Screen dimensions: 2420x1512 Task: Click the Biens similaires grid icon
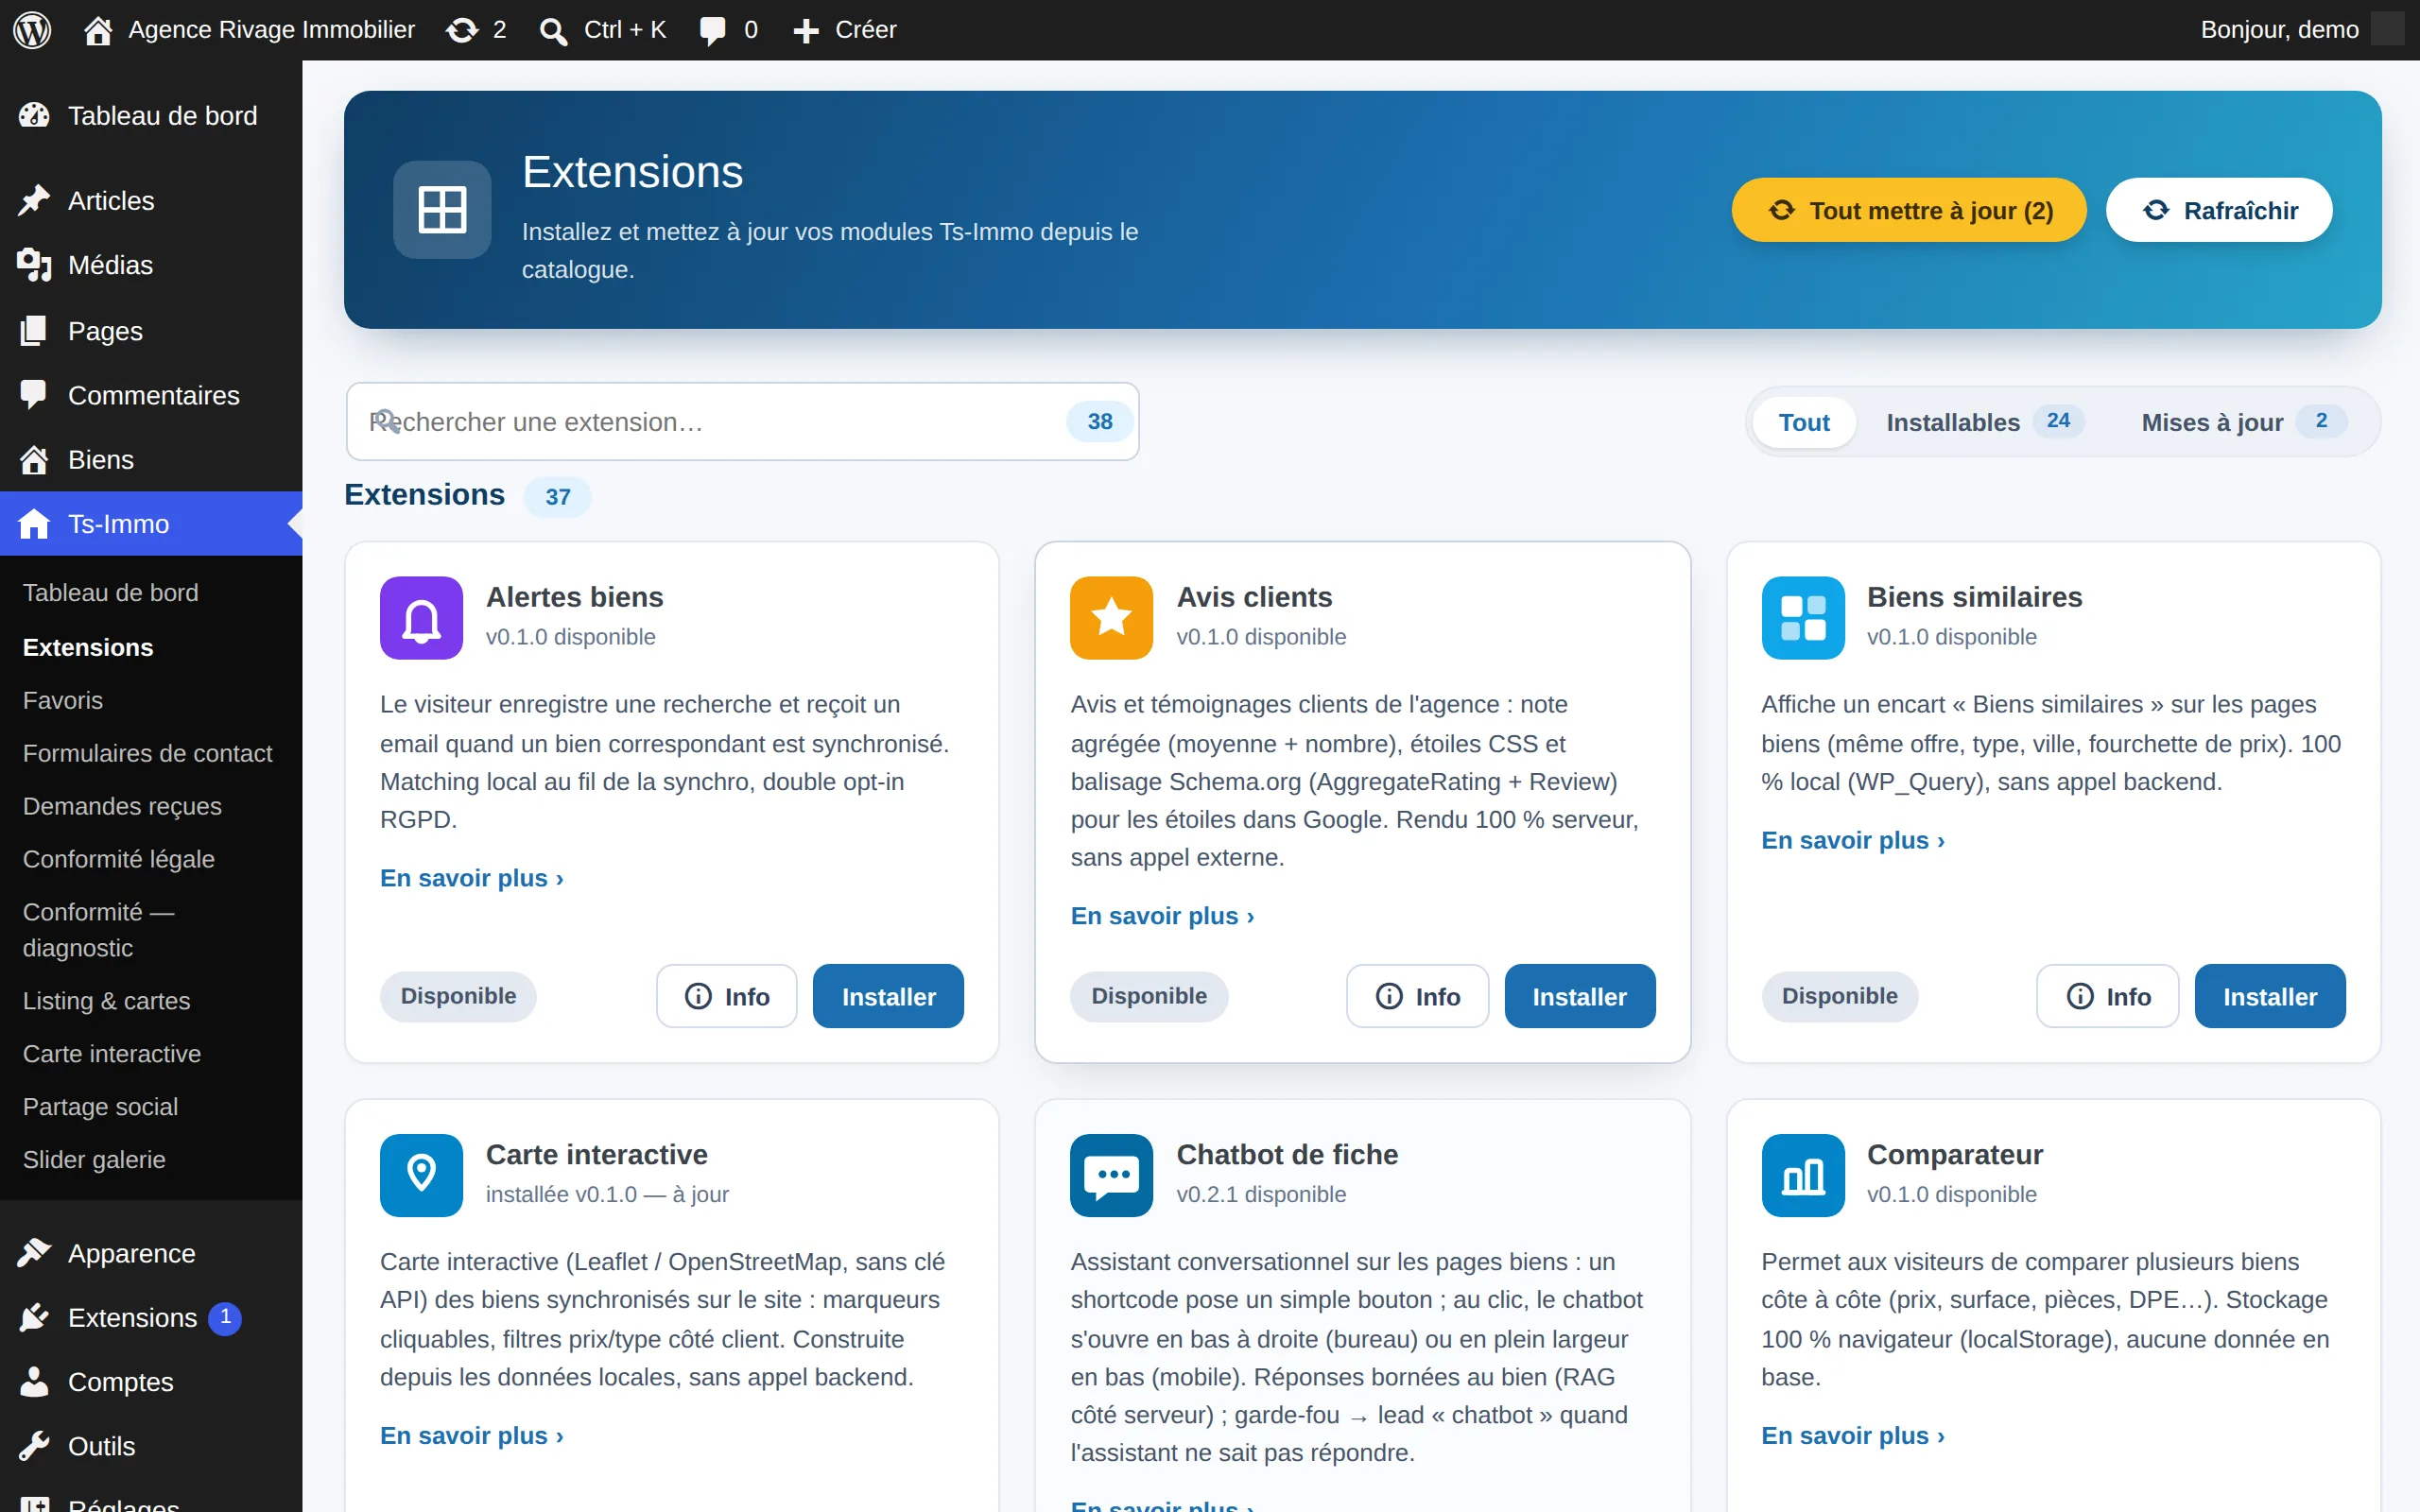tap(1802, 618)
